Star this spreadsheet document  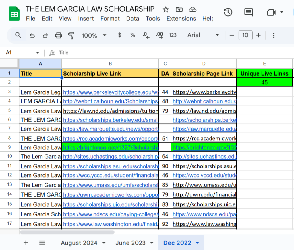(x=166, y=9)
